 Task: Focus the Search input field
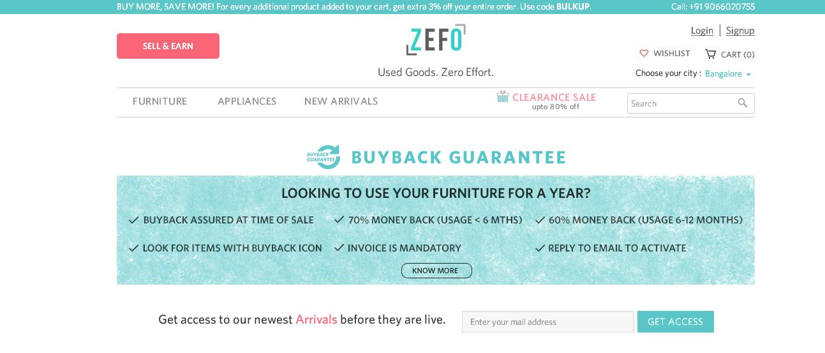pyautogui.click(x=682, y=103)
